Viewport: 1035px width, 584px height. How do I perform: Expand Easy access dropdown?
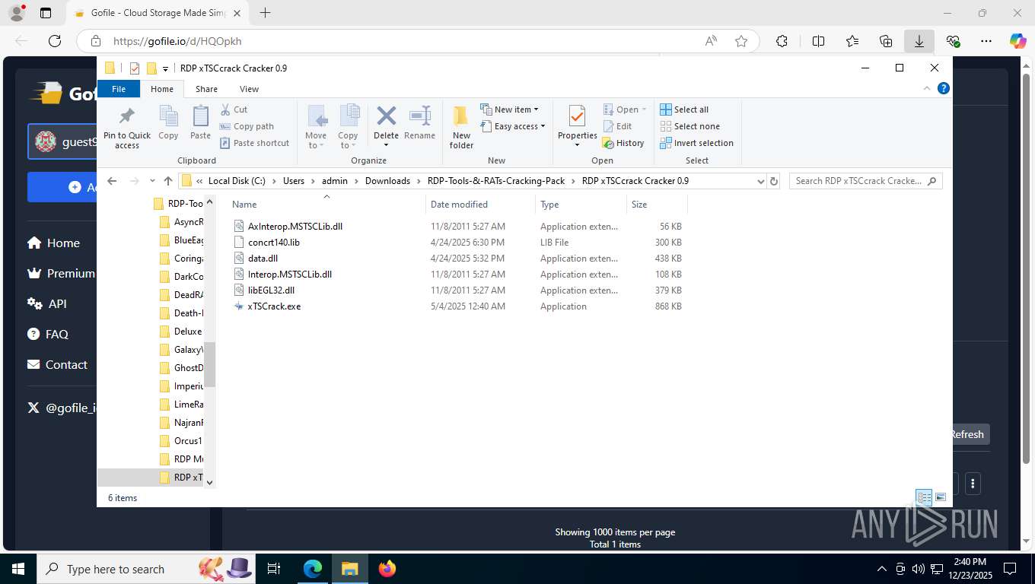pyautogui.click(x=513, y=126)
